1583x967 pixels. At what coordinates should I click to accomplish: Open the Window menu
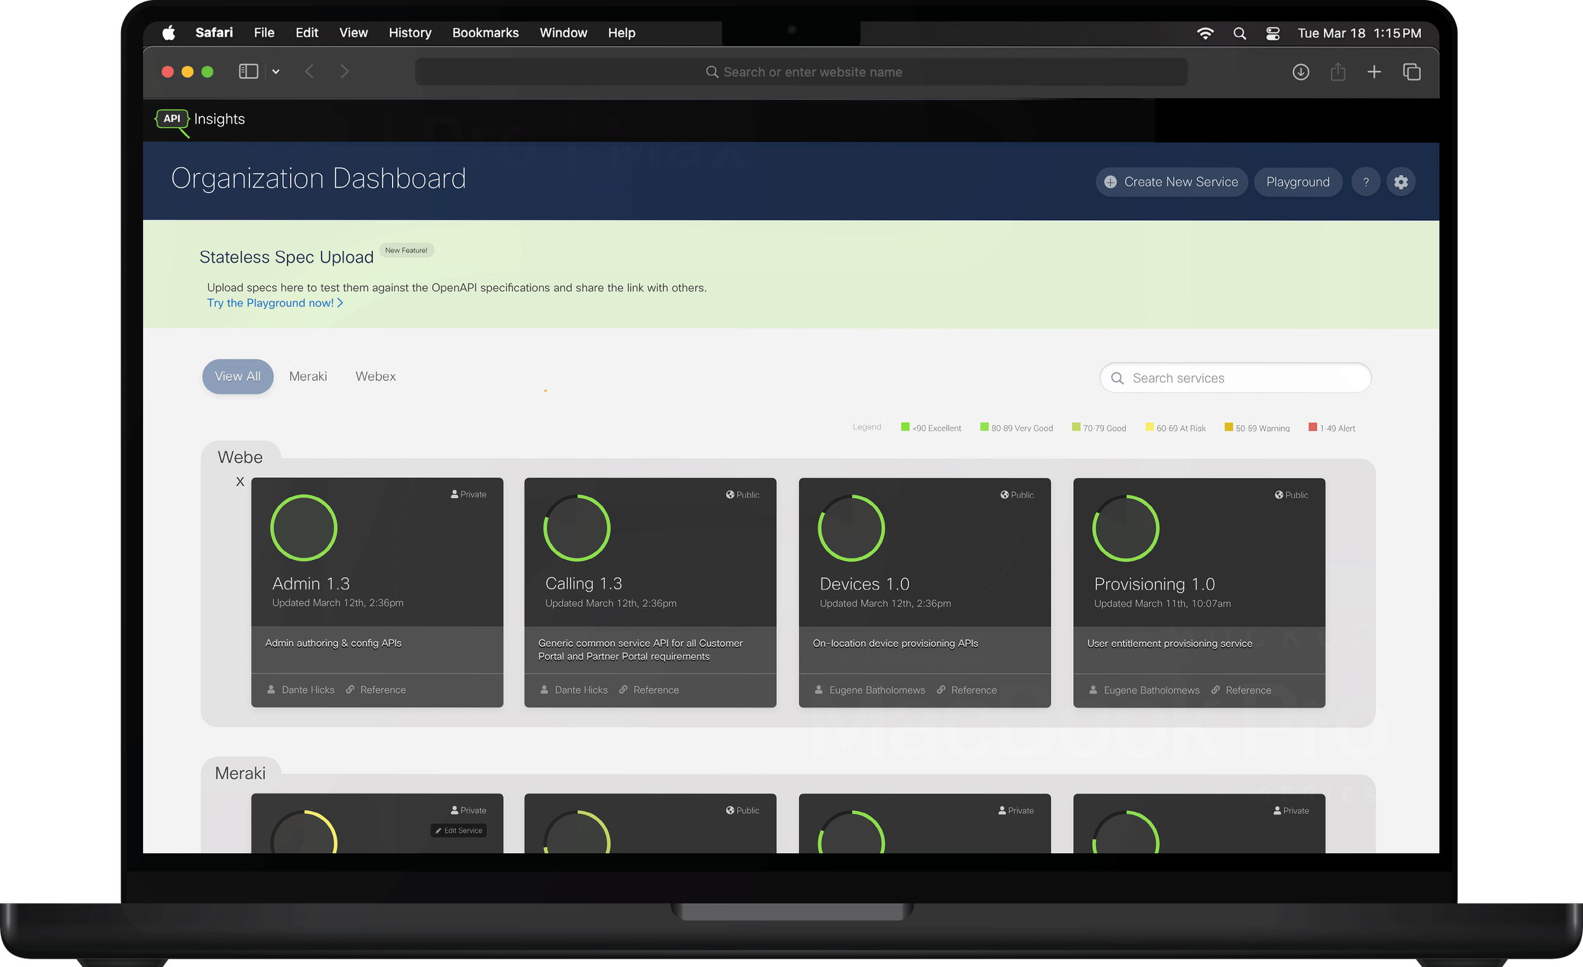tap(563, 33)
